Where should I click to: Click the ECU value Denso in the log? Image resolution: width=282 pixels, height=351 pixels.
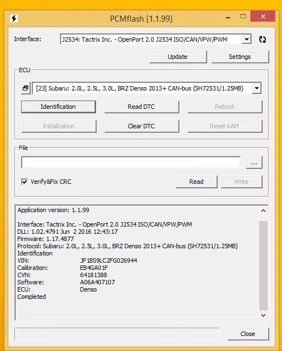coord(88,289)
